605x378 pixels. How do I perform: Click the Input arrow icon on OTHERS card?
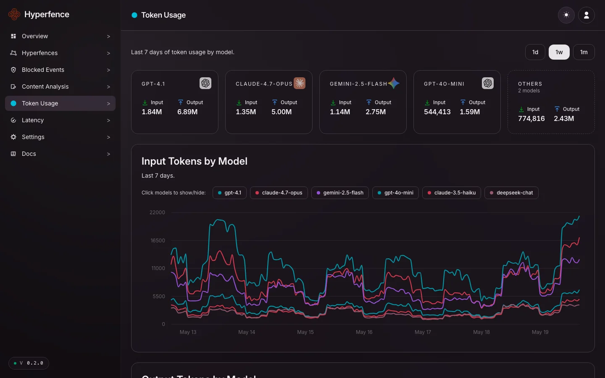click(521, 109)
